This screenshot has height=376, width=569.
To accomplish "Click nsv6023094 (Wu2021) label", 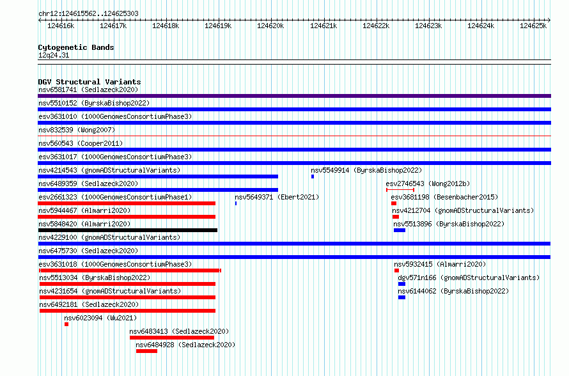I will pyautogui.click(x=100, y=318).
